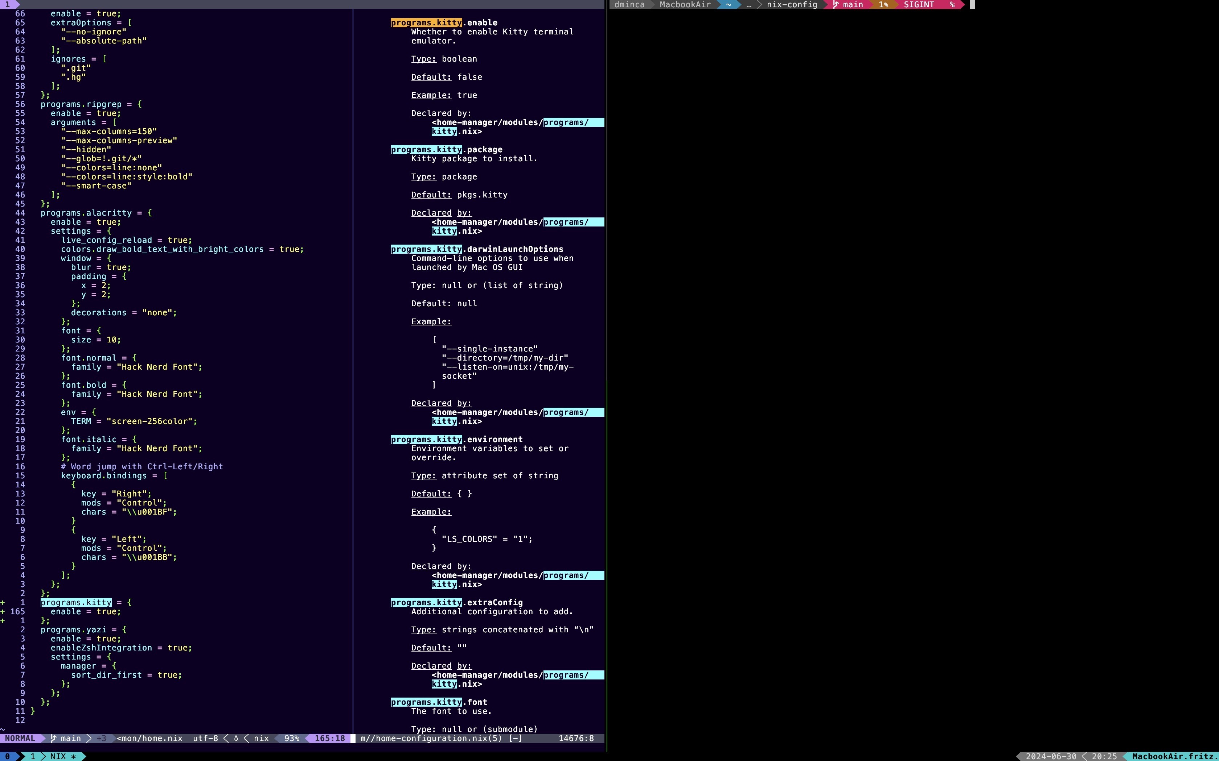Image resolution: width=1219 pixels, height=761 pixels.
Task: Click 'programs.yazi = {' line
Action: pos(83,630)
